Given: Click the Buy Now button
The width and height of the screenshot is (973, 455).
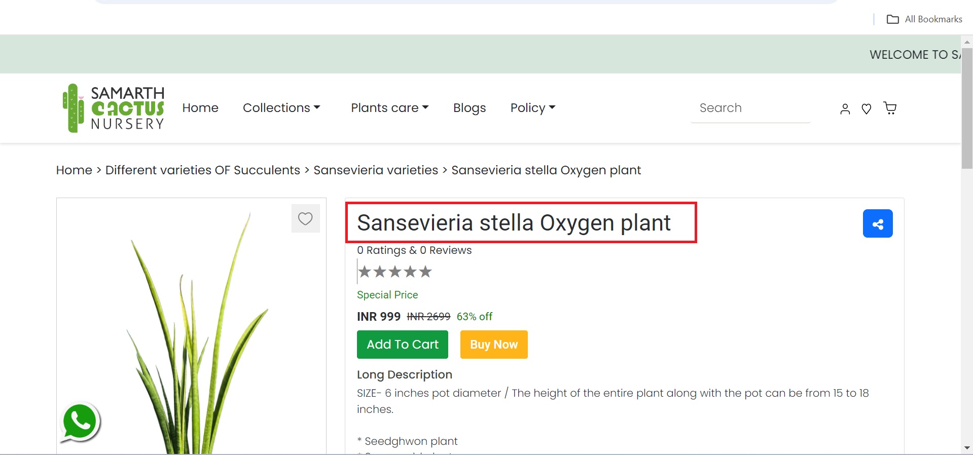Looking at the screenshot, I should (494, 345).
